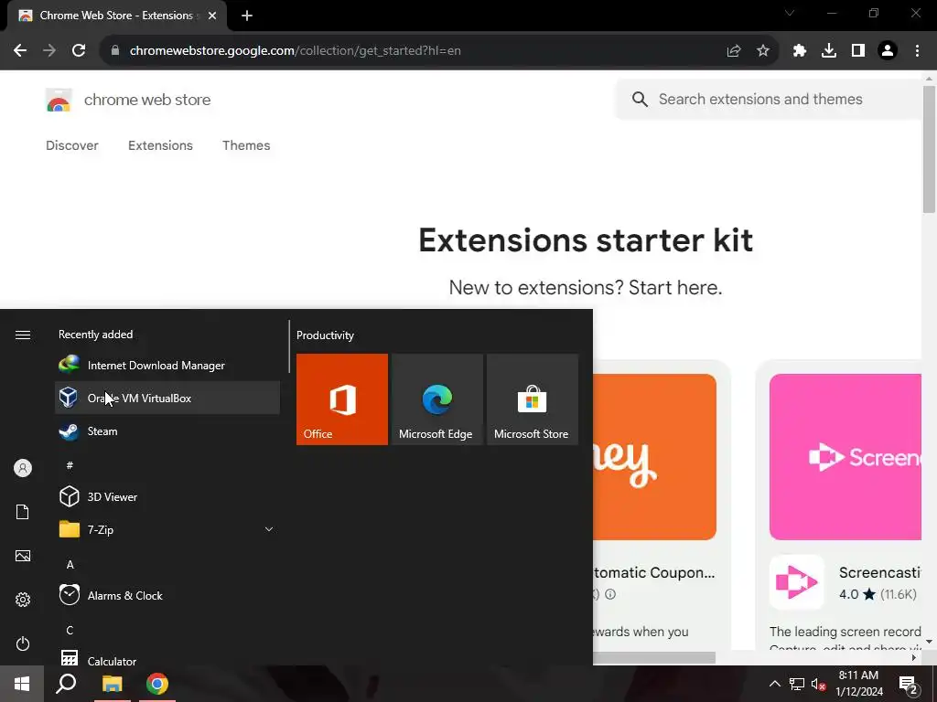Open the Screencastify extension title

point(879,572)
